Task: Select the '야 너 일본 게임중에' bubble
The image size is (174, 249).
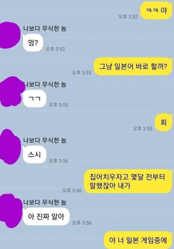Action: click(138, 240)
